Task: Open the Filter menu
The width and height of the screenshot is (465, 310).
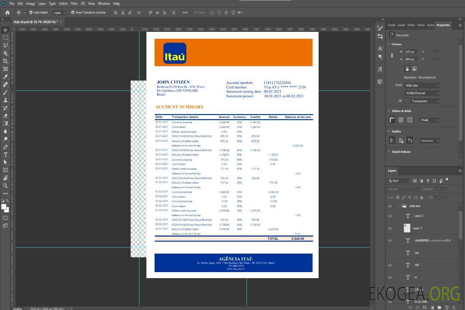Action: (74, 3)
